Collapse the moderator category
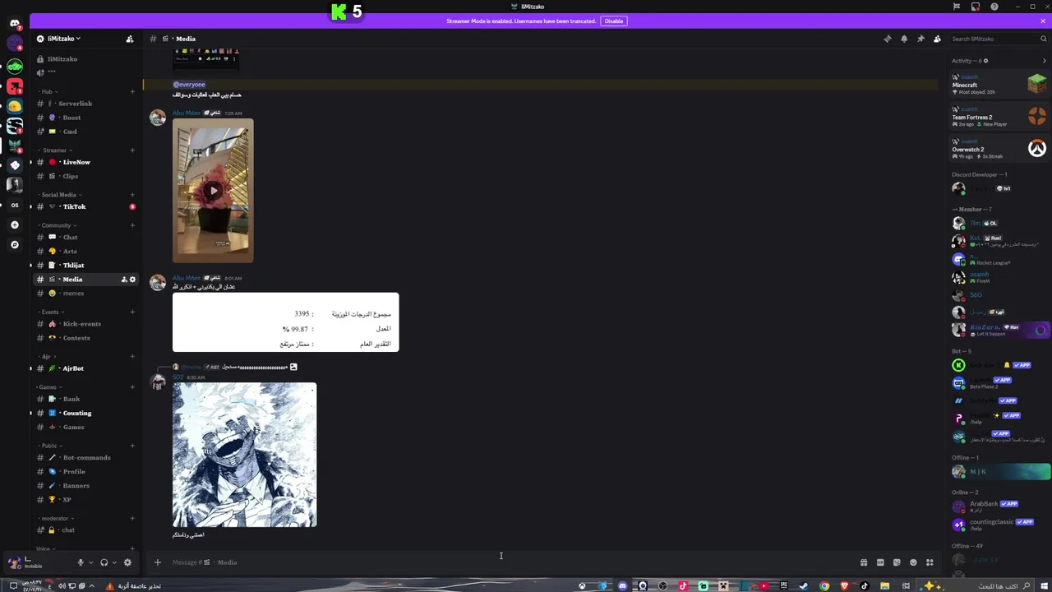 click(55, 519)
